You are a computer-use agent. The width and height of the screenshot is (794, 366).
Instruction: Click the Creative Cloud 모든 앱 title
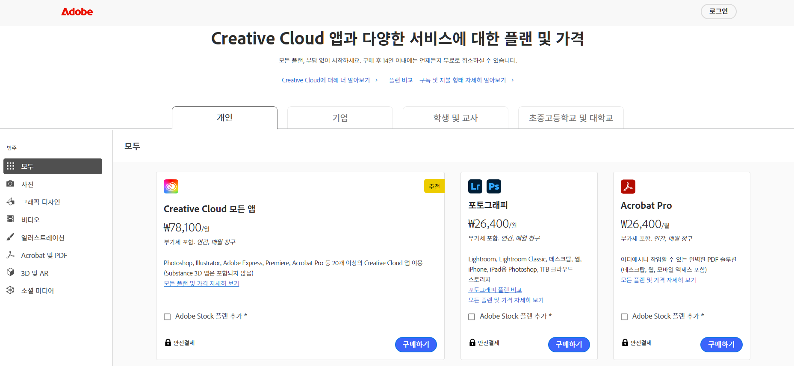click(x=210, y=209)
